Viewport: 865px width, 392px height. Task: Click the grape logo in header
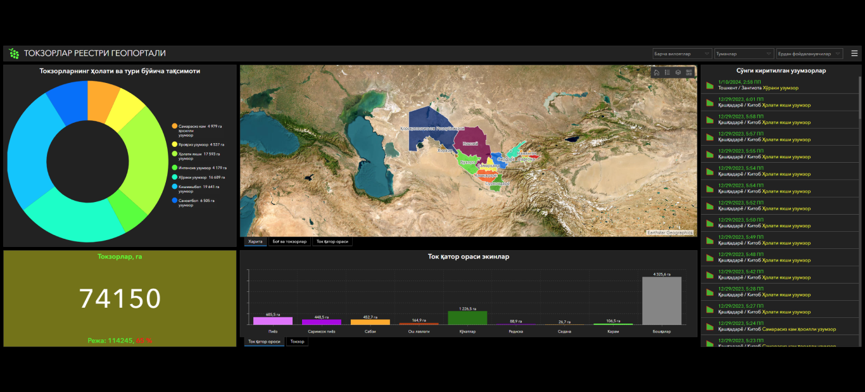click(x=14, y=54)
